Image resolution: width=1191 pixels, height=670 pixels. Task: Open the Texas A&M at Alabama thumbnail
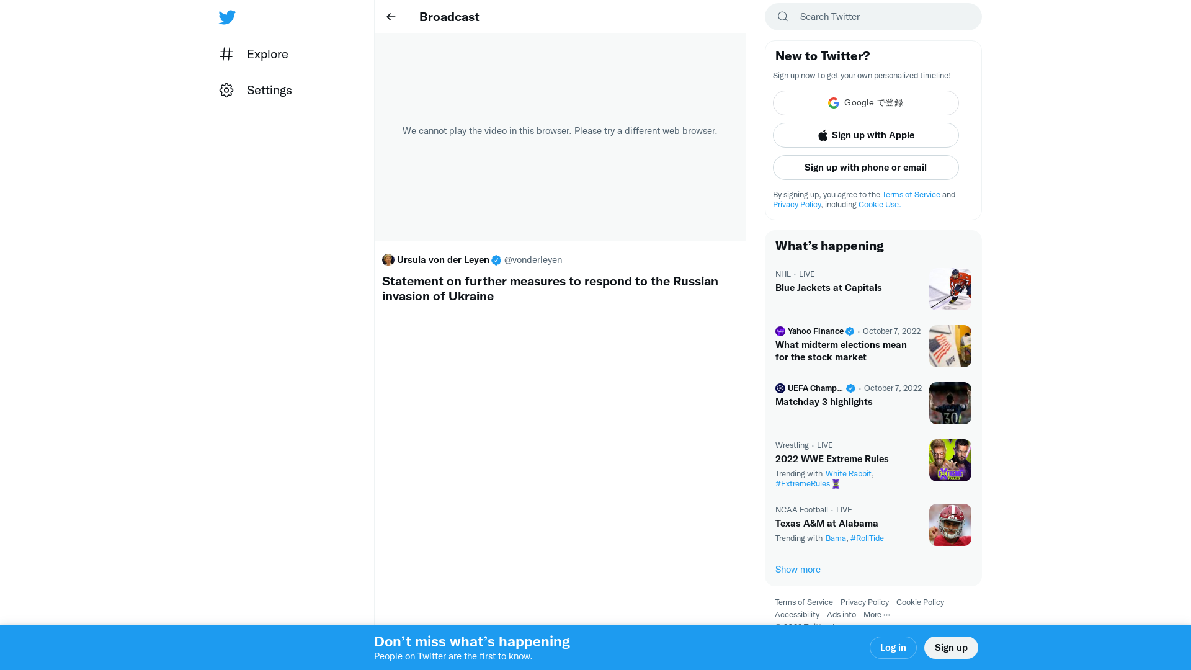[x=950, y=525]
